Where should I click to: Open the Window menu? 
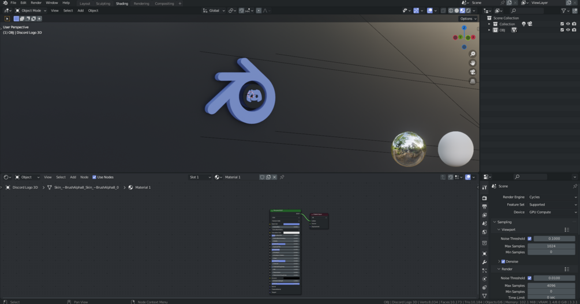(x=52, y=2)
